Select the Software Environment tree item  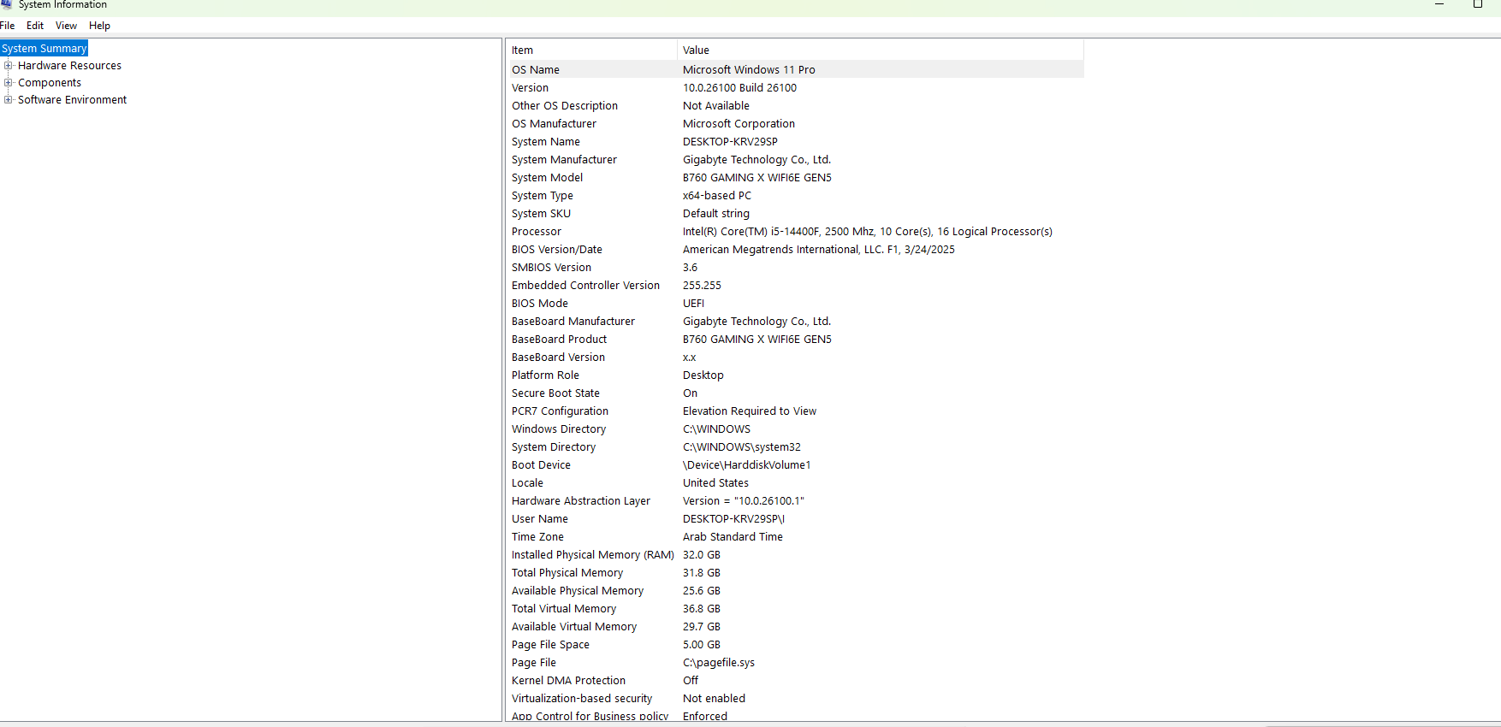coord(72,100)
